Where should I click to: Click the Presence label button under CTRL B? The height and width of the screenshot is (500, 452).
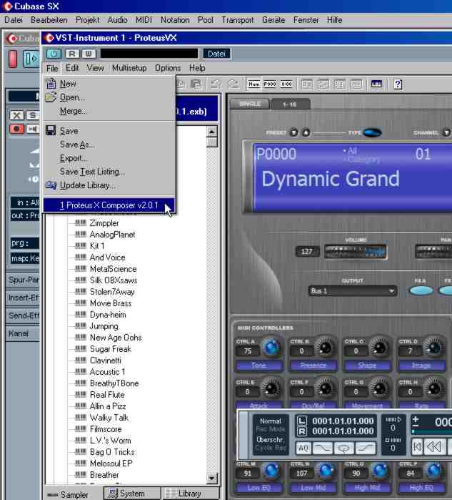tap(313, 365)
